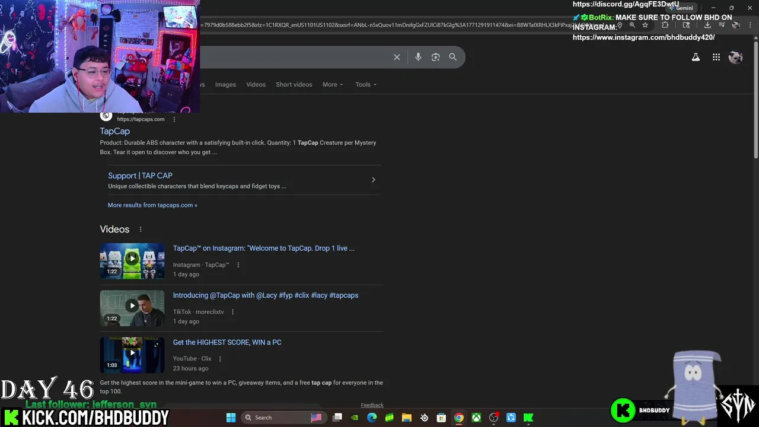Viewport: 759px width, 427px height.
Task: Switch to the Short videos tab
Action: click(294, 84)
